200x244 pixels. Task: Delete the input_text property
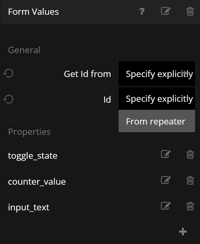pos(190,206)
